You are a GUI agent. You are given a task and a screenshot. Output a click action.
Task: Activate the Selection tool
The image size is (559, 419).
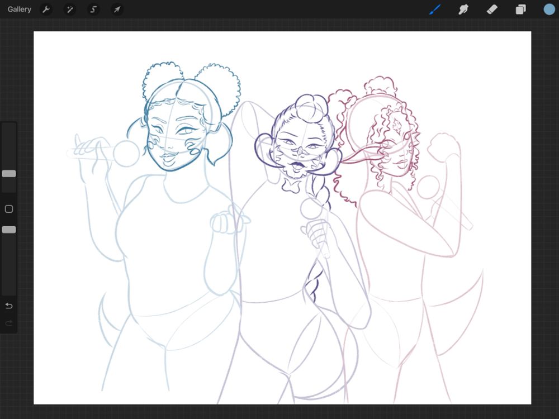point(93,9)
